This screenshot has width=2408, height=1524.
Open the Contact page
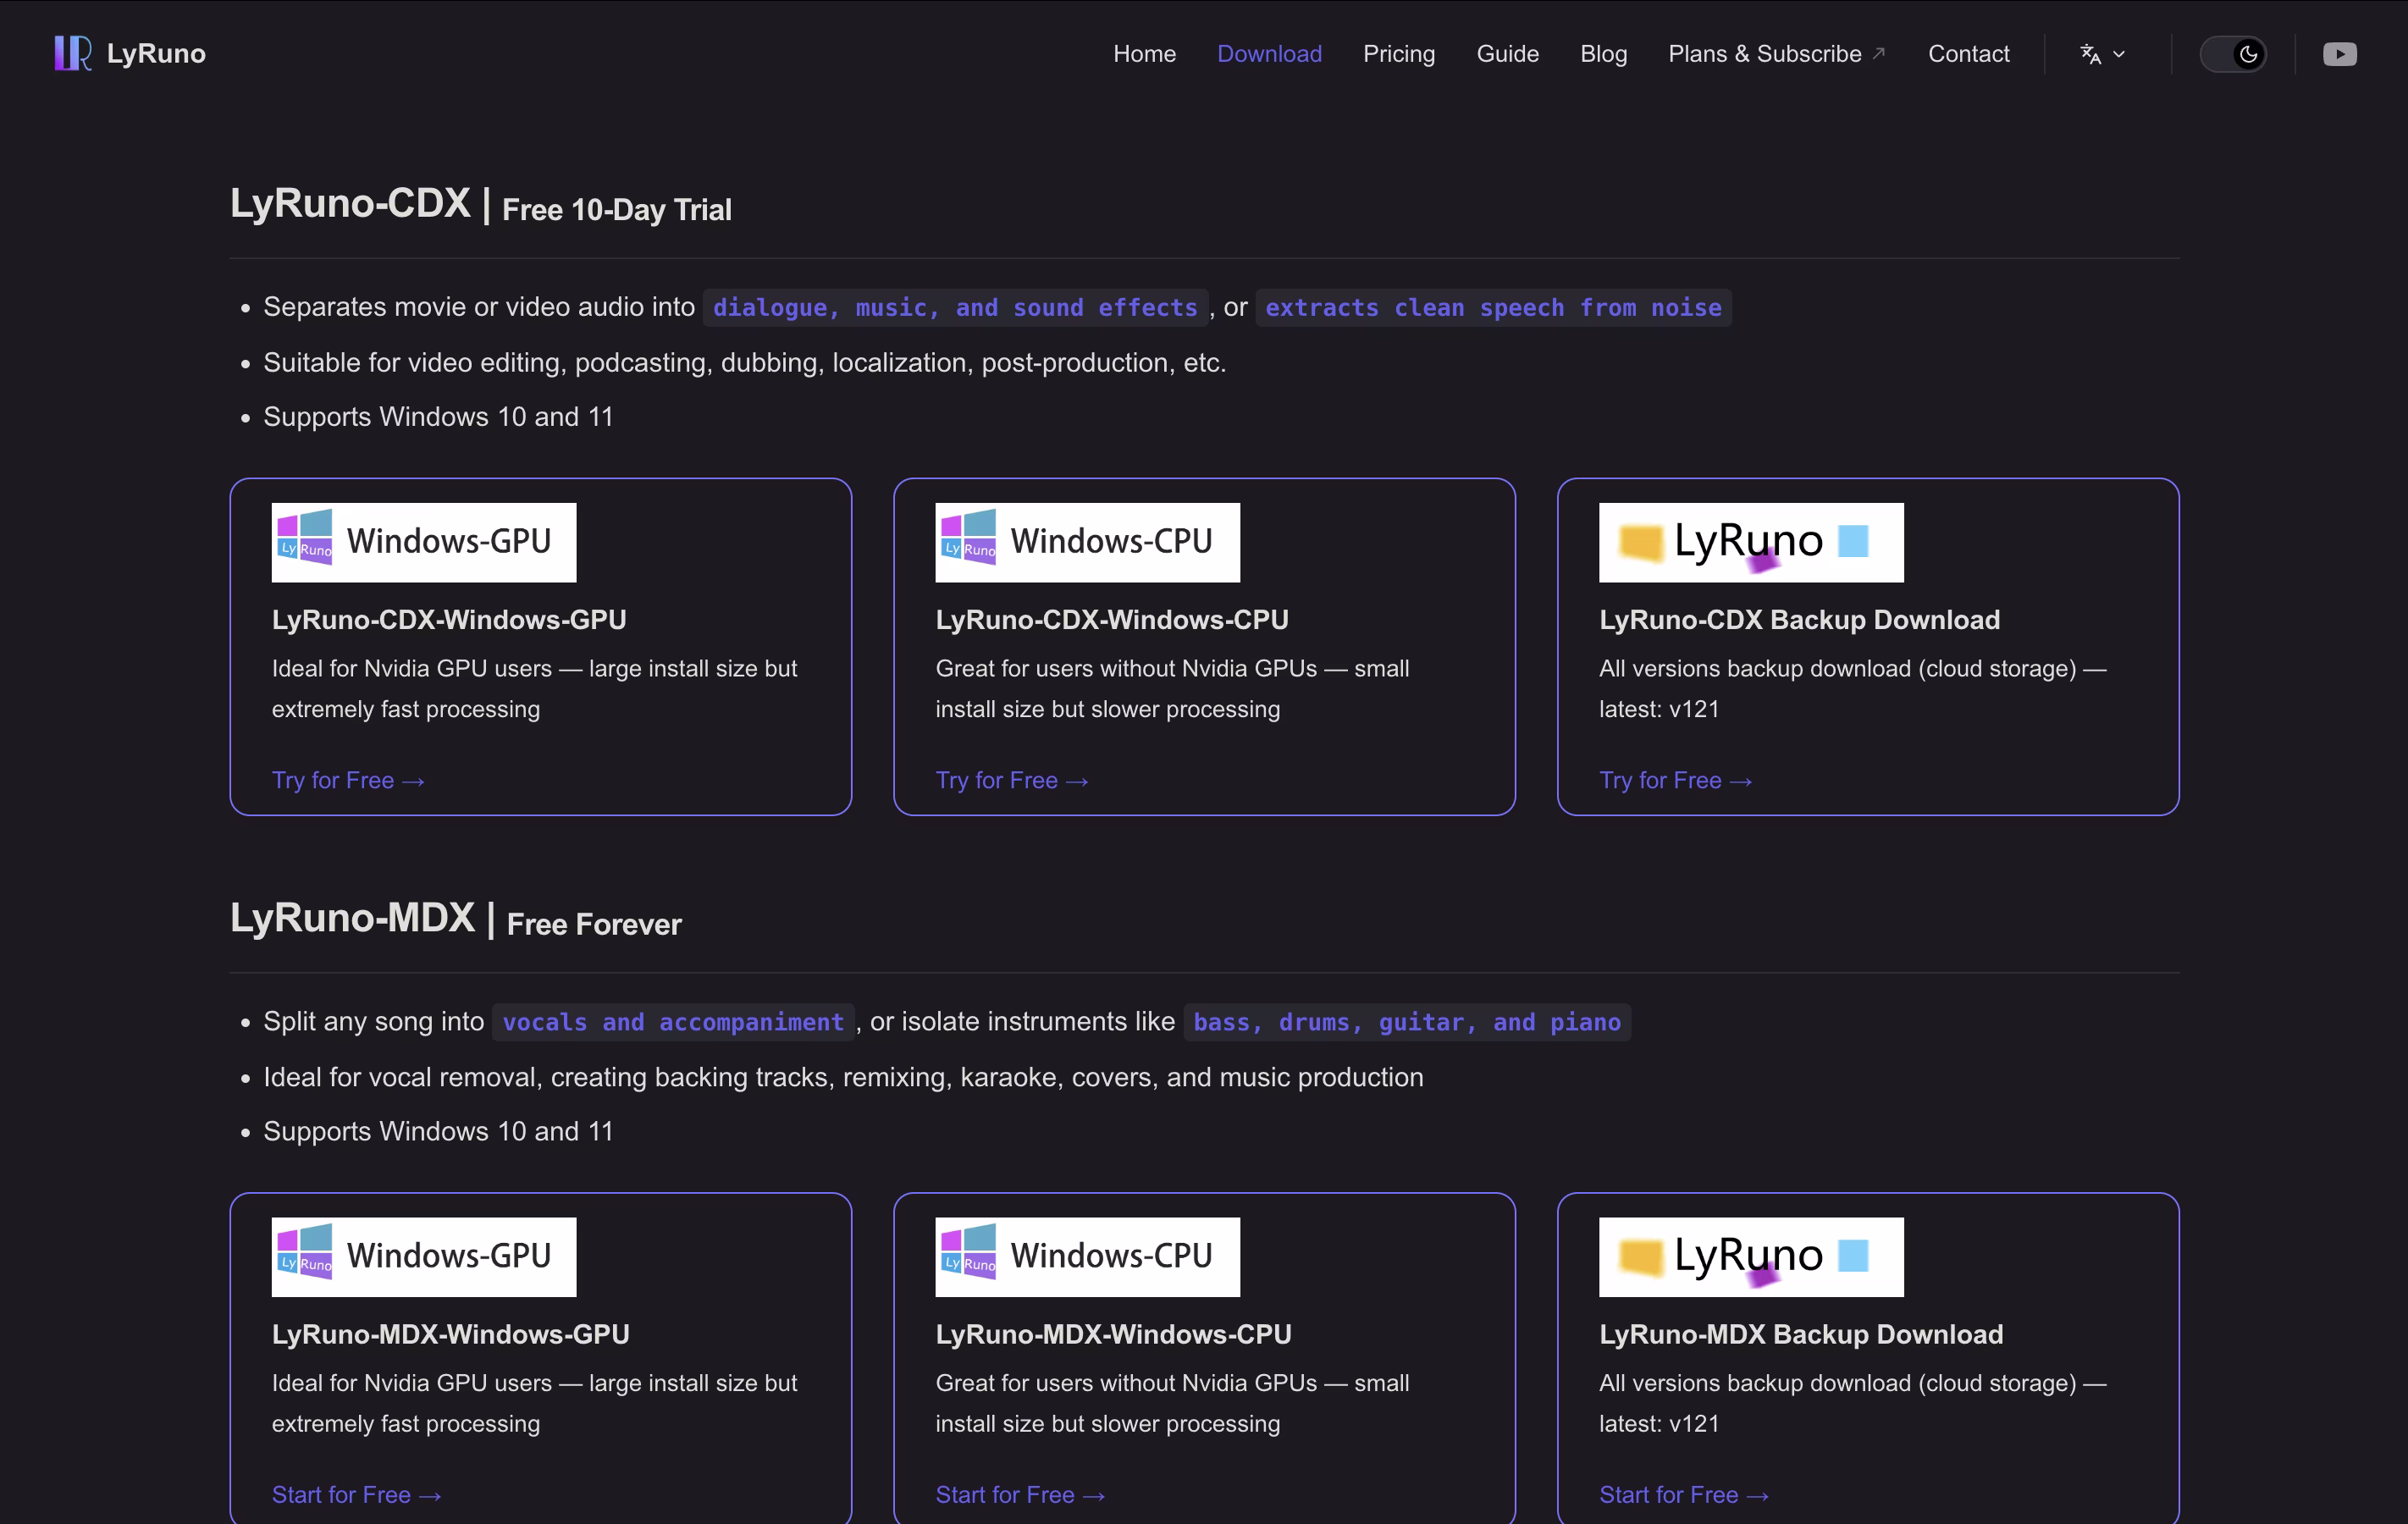click(1968, 54)
